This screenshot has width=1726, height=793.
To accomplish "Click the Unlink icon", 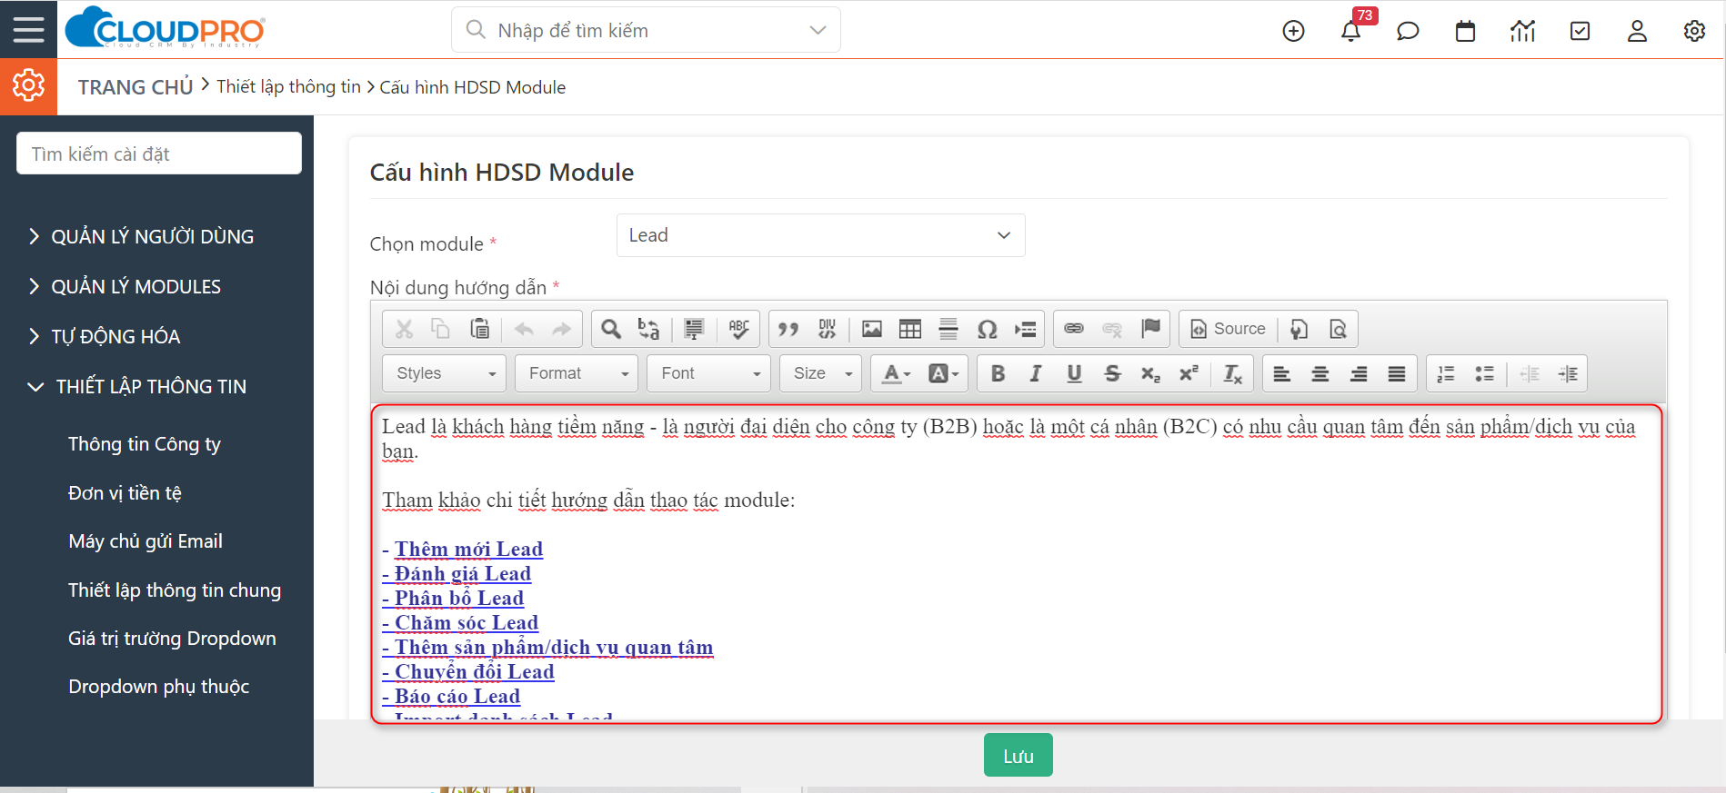I will [x=1112, y=329].
